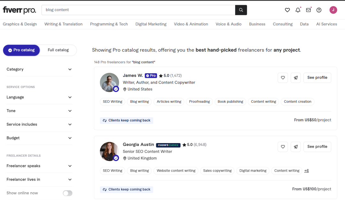Click "From US$100/project" price text
Screen dimensions: 345x202
point(311,189)
